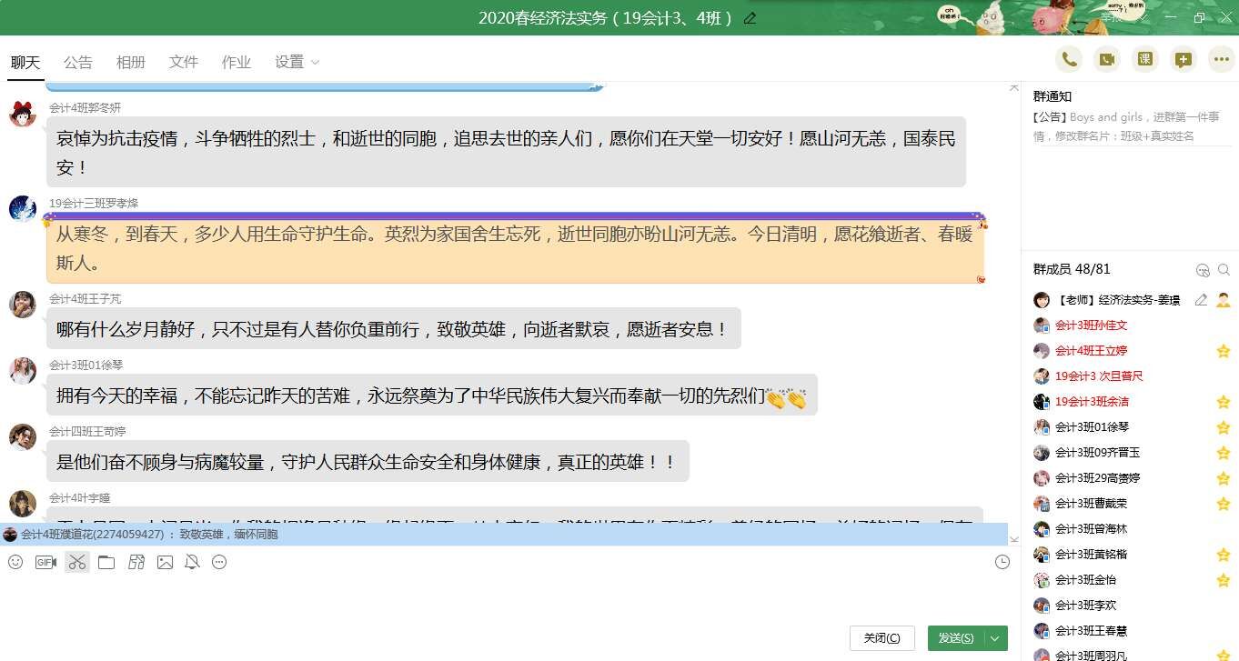Open the group class (课) feature
The height and width of the screenshot is (661, 1239).
coord(1144,60)
